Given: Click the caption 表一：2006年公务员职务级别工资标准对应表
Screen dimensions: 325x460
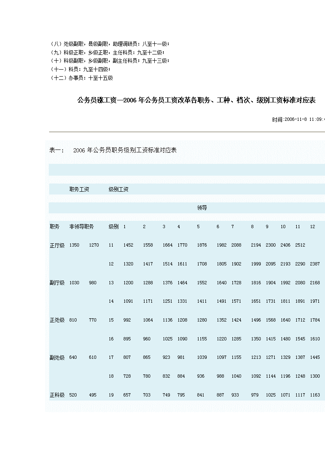Looking at the screenshot, I should (113, 150).
